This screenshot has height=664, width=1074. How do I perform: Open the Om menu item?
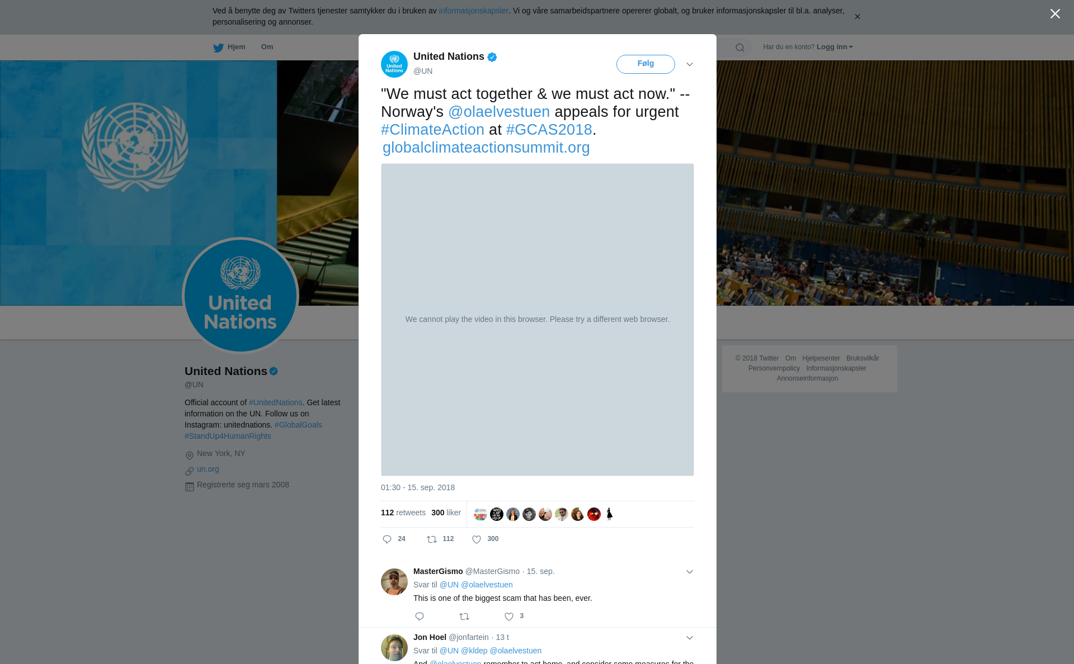pos(267,47)
